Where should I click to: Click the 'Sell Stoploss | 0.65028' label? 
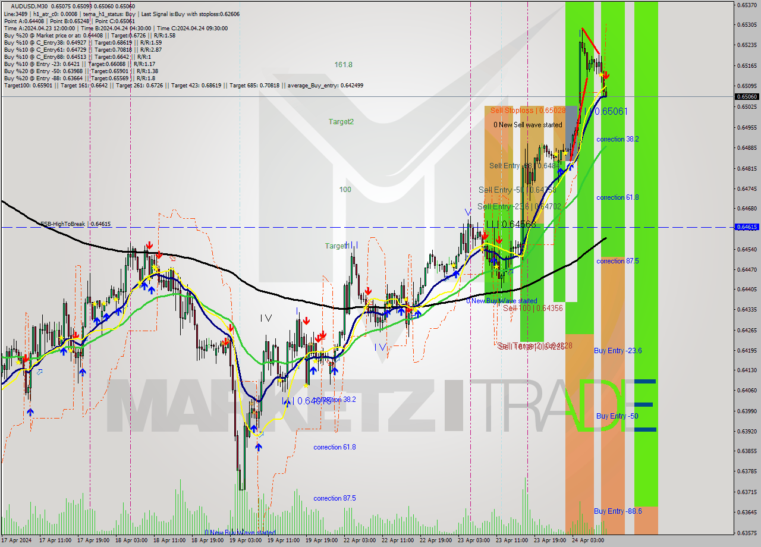pos(528,110)
